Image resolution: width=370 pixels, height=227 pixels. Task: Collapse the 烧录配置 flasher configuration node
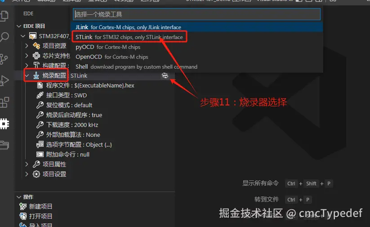(27, 75)
